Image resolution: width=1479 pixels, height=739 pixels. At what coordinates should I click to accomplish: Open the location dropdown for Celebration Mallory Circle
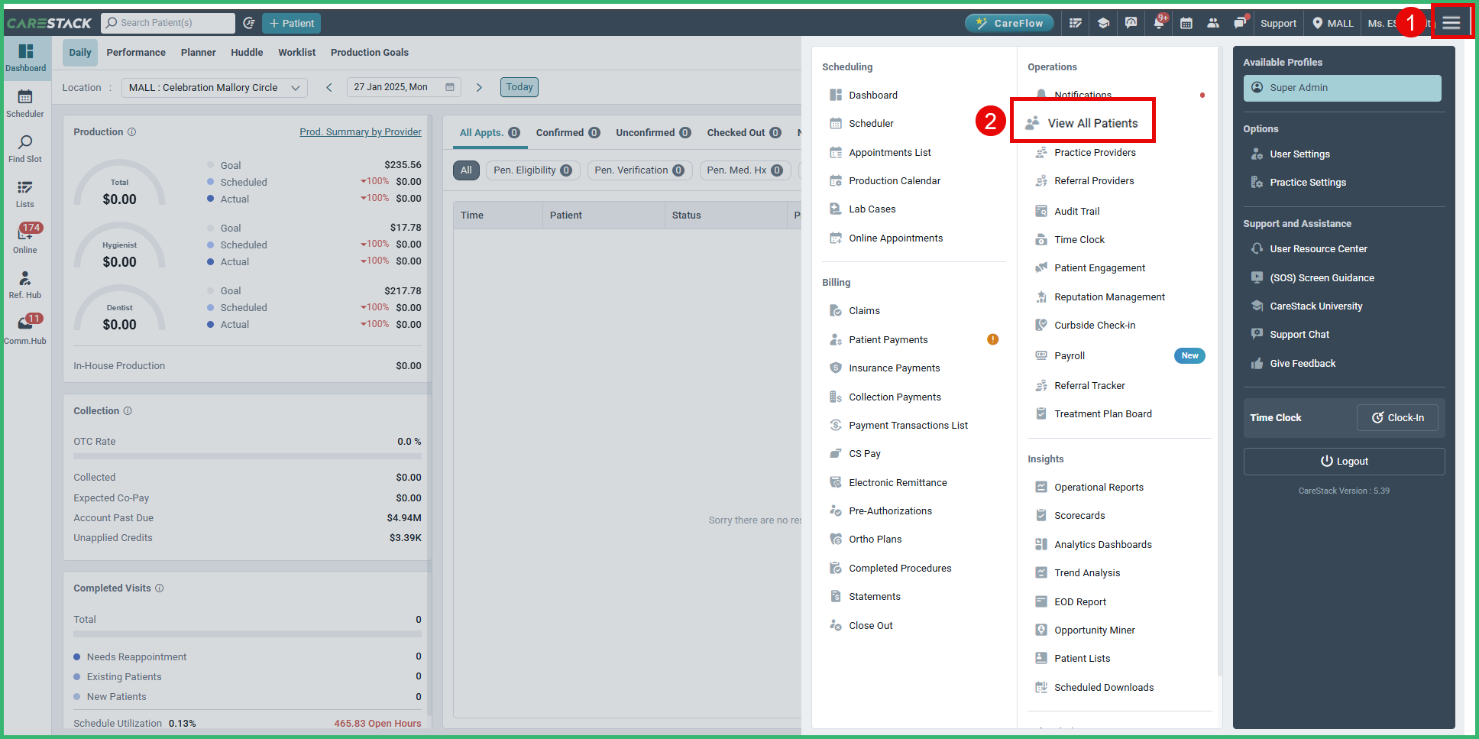point(214,87)
